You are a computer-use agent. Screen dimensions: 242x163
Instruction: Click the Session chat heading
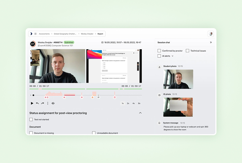pyautogui.click(x=164, y=43)
